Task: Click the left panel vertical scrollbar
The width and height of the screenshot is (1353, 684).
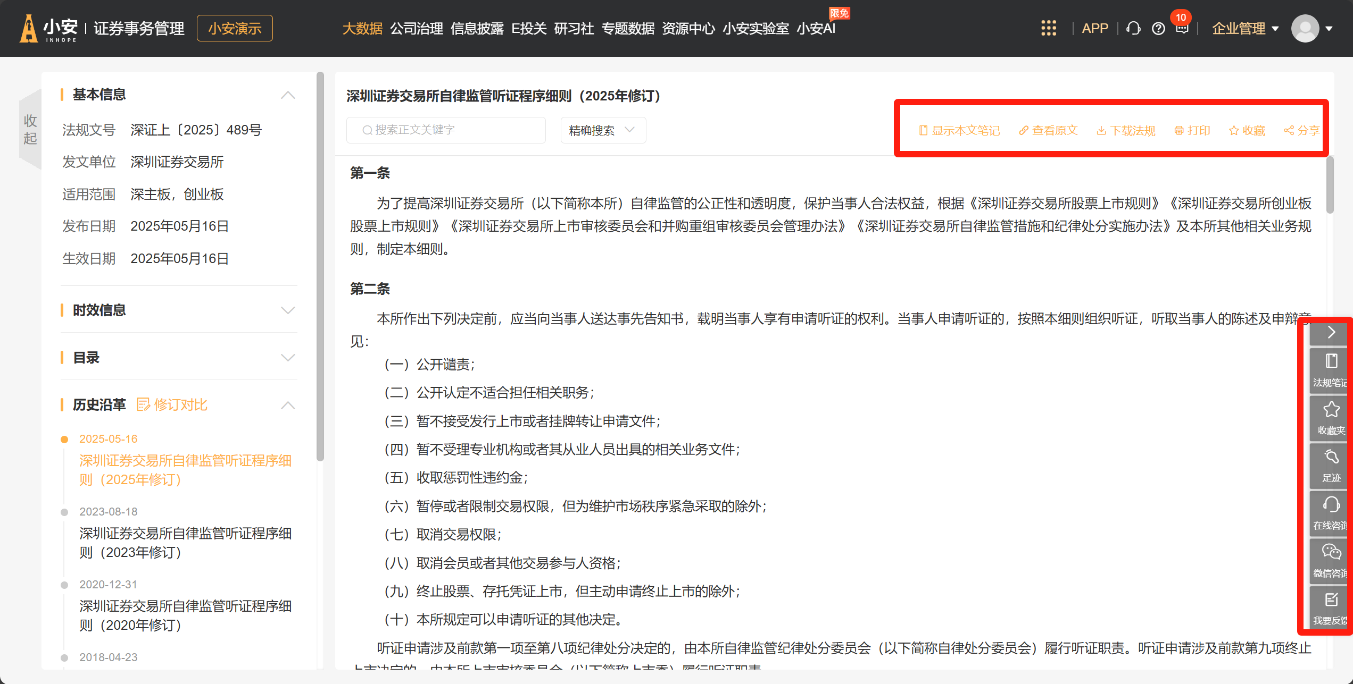Action: pyautogui.click(x=320, y=266)
